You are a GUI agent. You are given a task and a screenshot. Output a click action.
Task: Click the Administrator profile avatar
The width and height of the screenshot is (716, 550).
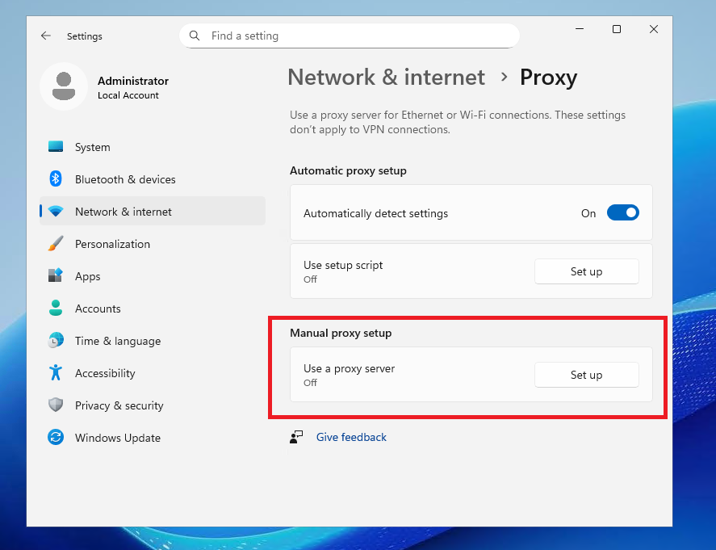(64, 86)
